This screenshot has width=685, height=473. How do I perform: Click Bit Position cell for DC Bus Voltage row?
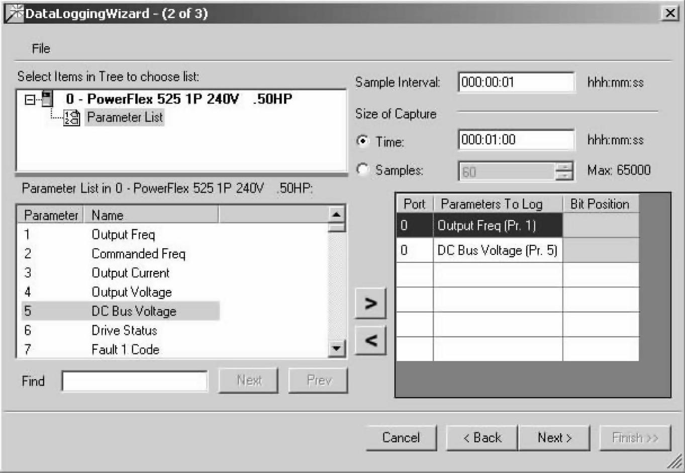coord(601,250)
